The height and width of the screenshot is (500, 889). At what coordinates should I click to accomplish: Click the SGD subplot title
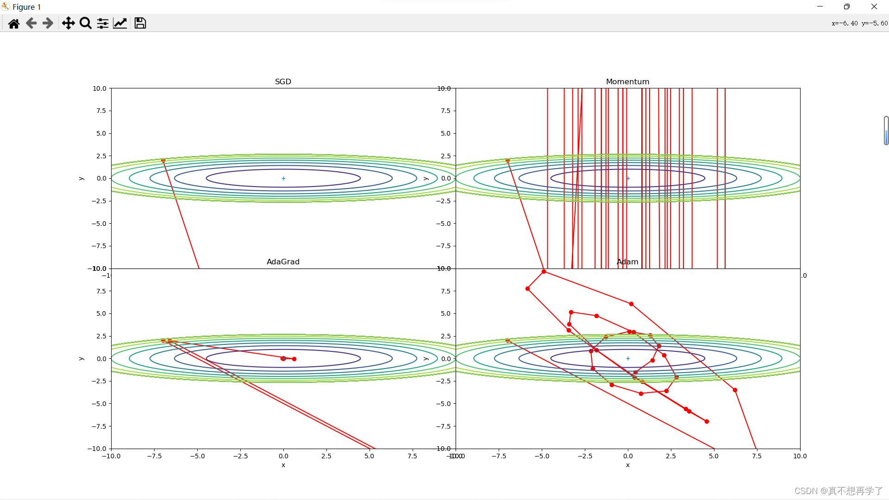[283, 81]
